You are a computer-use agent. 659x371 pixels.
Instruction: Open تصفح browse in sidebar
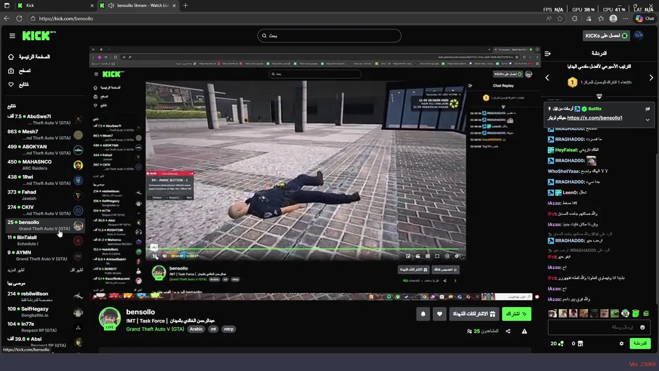click(20, 71)
